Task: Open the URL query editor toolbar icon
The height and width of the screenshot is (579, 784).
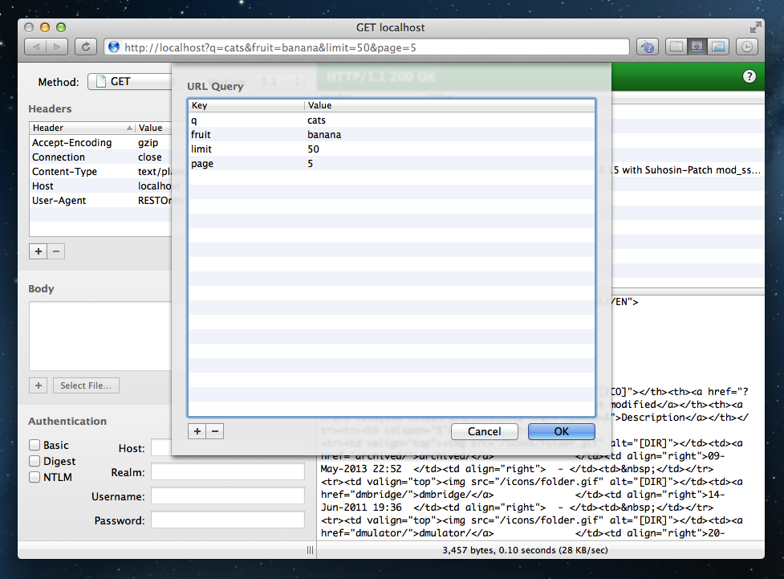Action: [648, 47]
